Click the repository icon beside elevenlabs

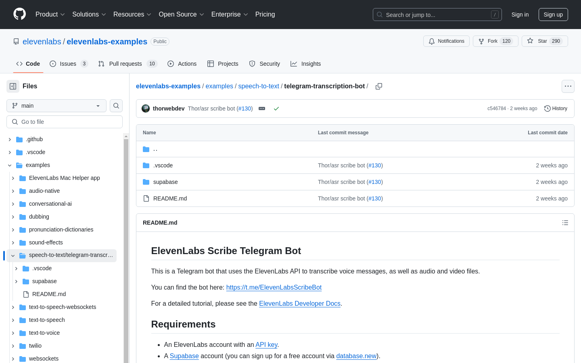tap(16, 42)
